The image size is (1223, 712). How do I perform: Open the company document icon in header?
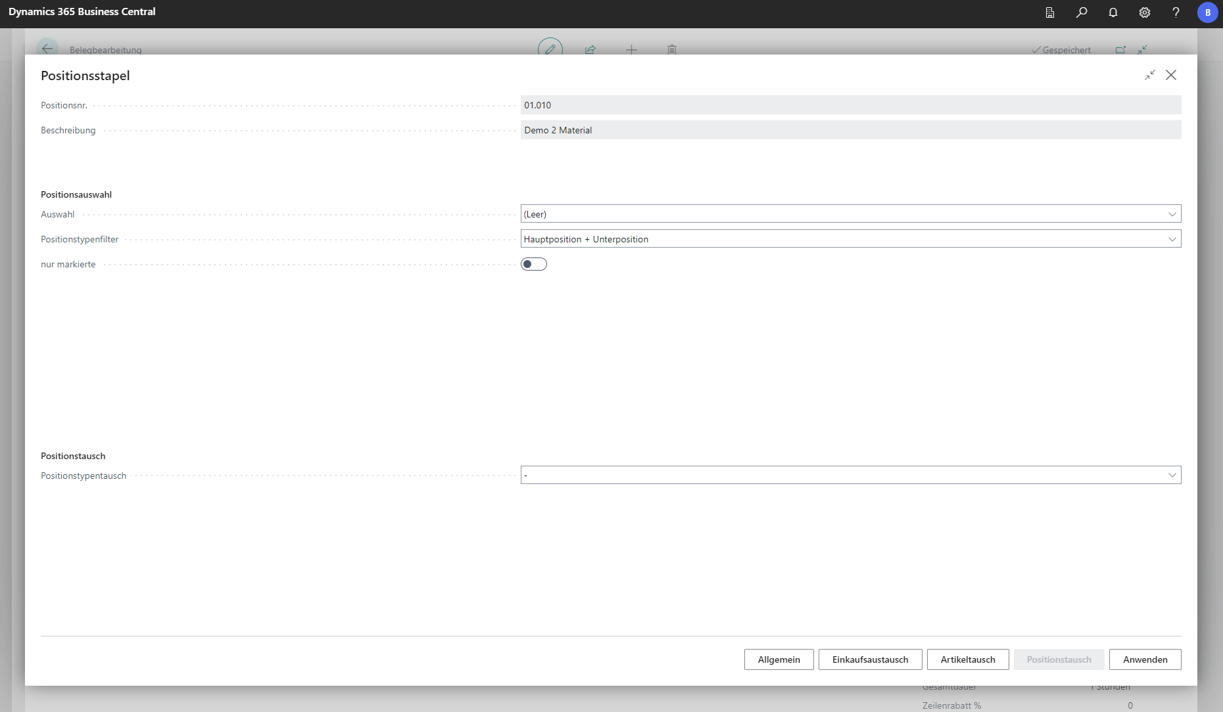coord(1050,12)
